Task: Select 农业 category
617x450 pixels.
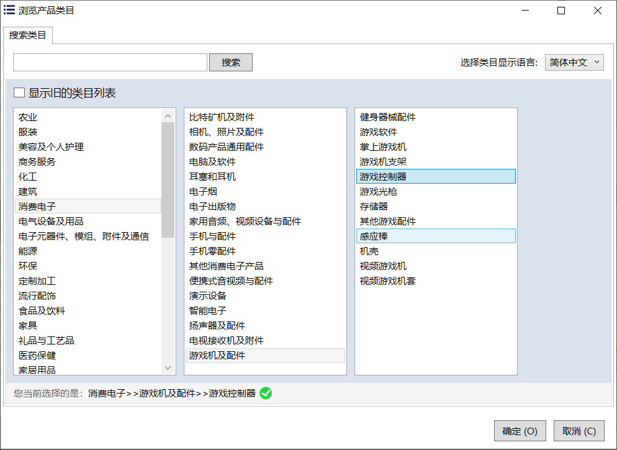Action: point(88,117)
